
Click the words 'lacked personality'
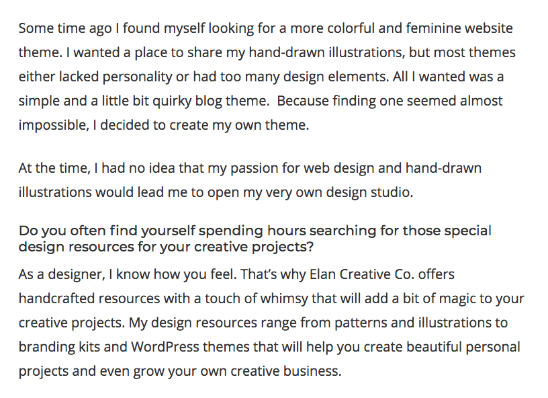tap(116, 77)
